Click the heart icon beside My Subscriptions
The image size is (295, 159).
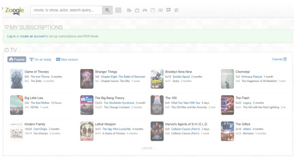[x=7, y=27]
